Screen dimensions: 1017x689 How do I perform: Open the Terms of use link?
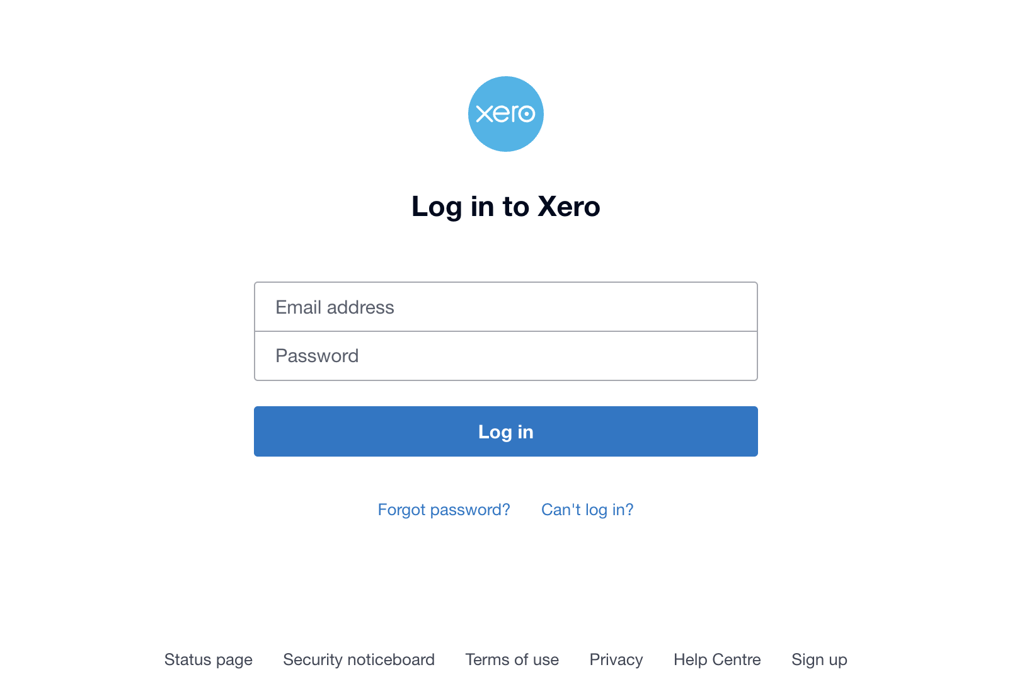512,659
